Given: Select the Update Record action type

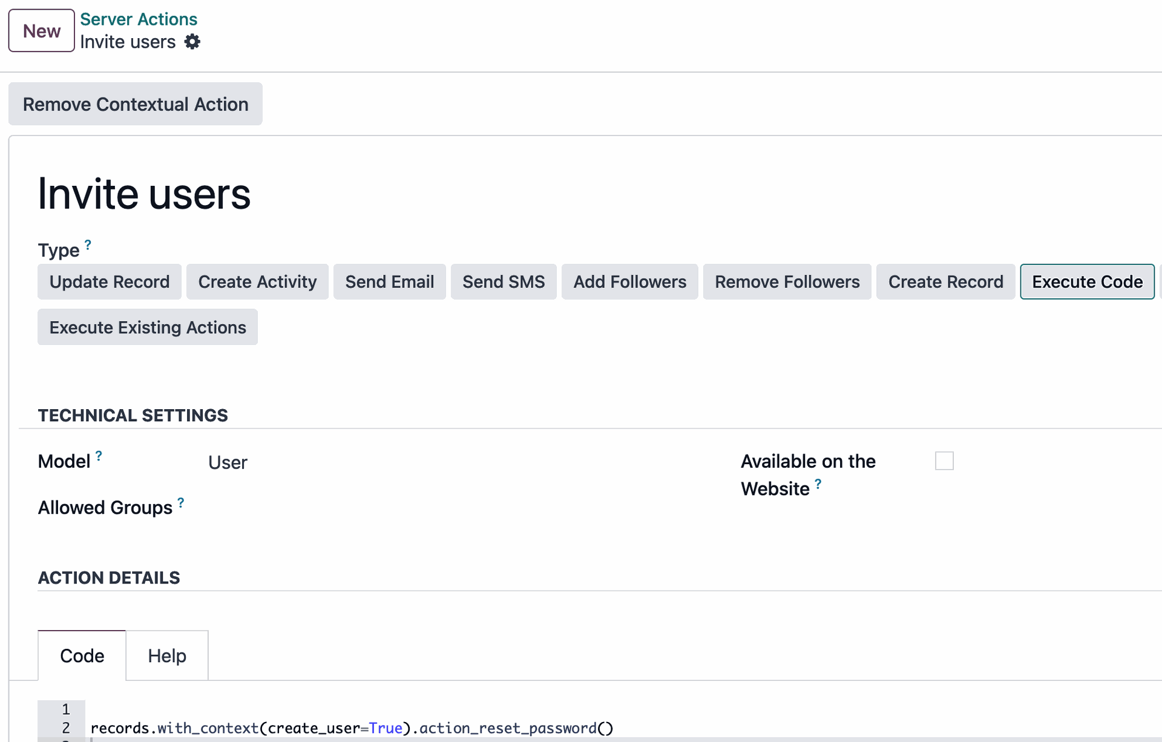Looking at the screenshot, I should (110, 281).
